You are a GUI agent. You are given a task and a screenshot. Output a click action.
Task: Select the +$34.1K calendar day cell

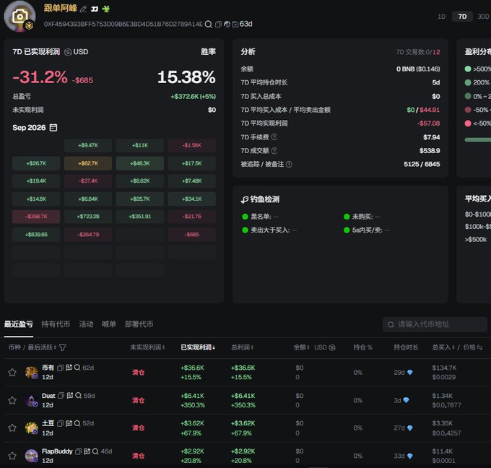pyautogui.click(x=191, y=199)
